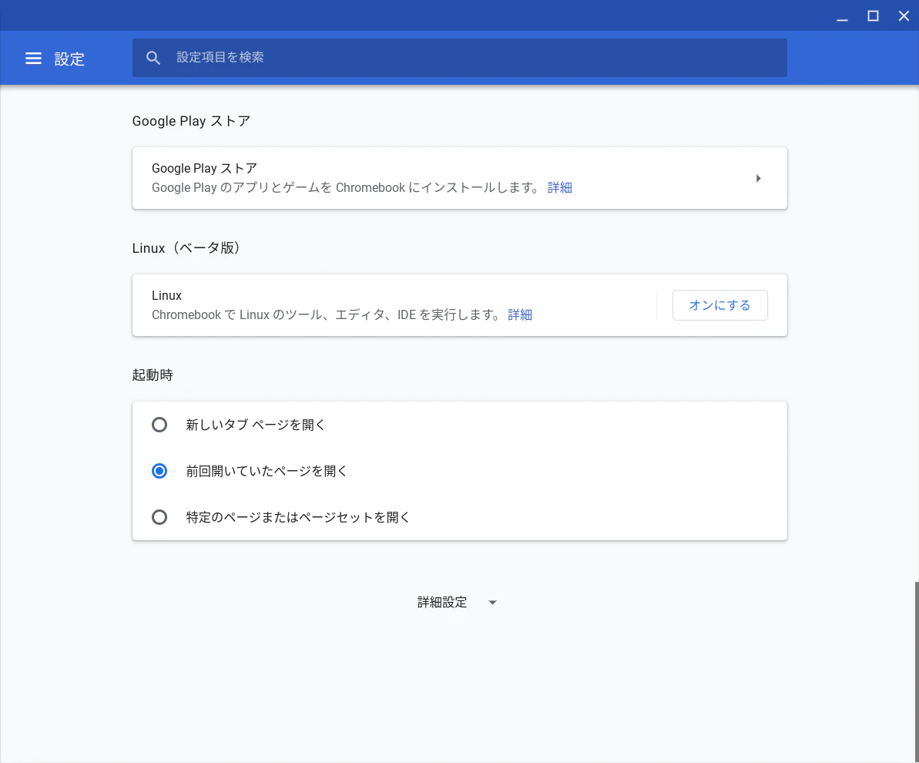Viewport: 919px width, 763px height.
Task: Open the Google Play ストア row
Action: [x=459, y=178]
